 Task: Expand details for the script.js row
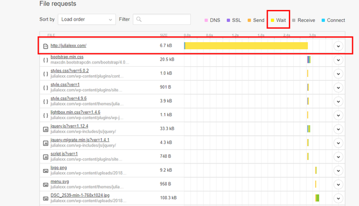tap(338, 157)
